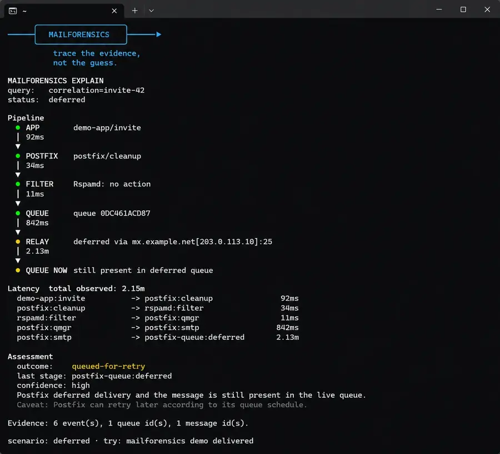This screenshot has height=454, width=500.
Task: Click the 2.13m duration under RELAY
Action: (x=37, y=251)
